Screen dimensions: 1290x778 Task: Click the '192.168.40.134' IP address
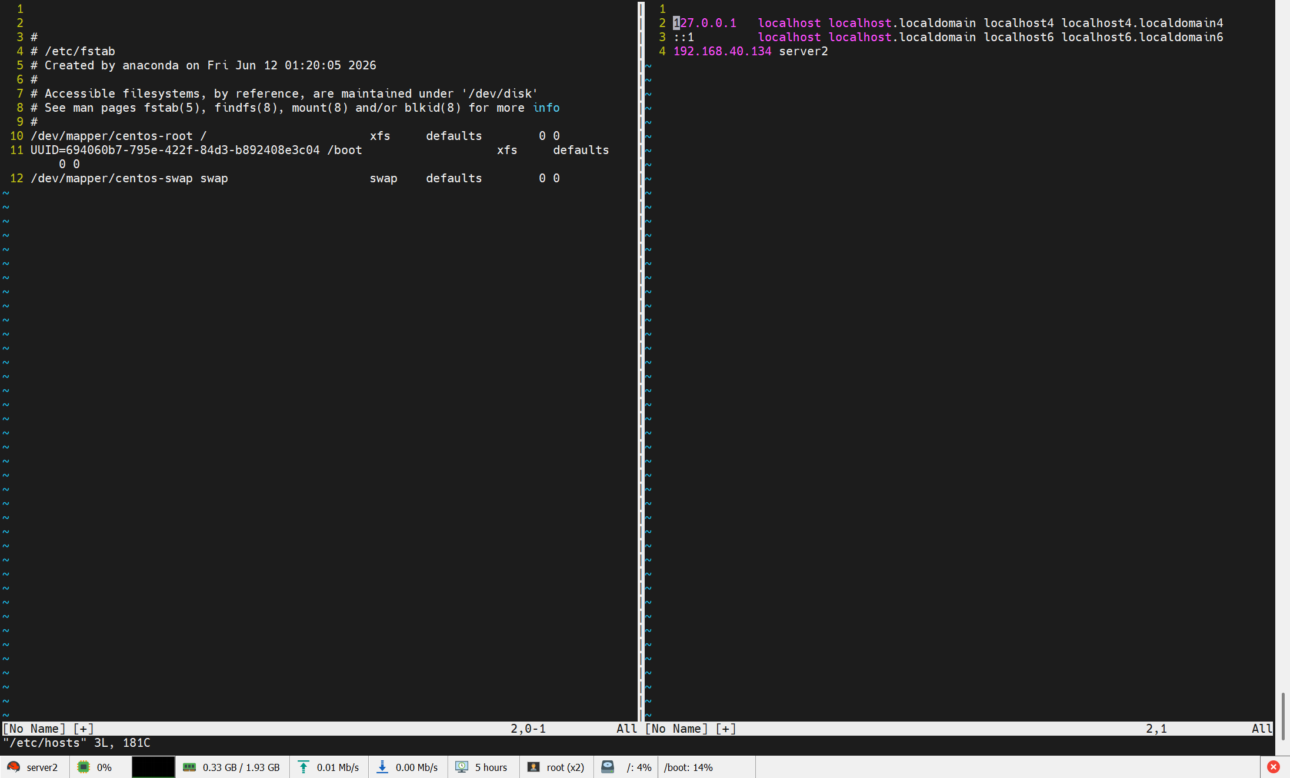(722, 51)
